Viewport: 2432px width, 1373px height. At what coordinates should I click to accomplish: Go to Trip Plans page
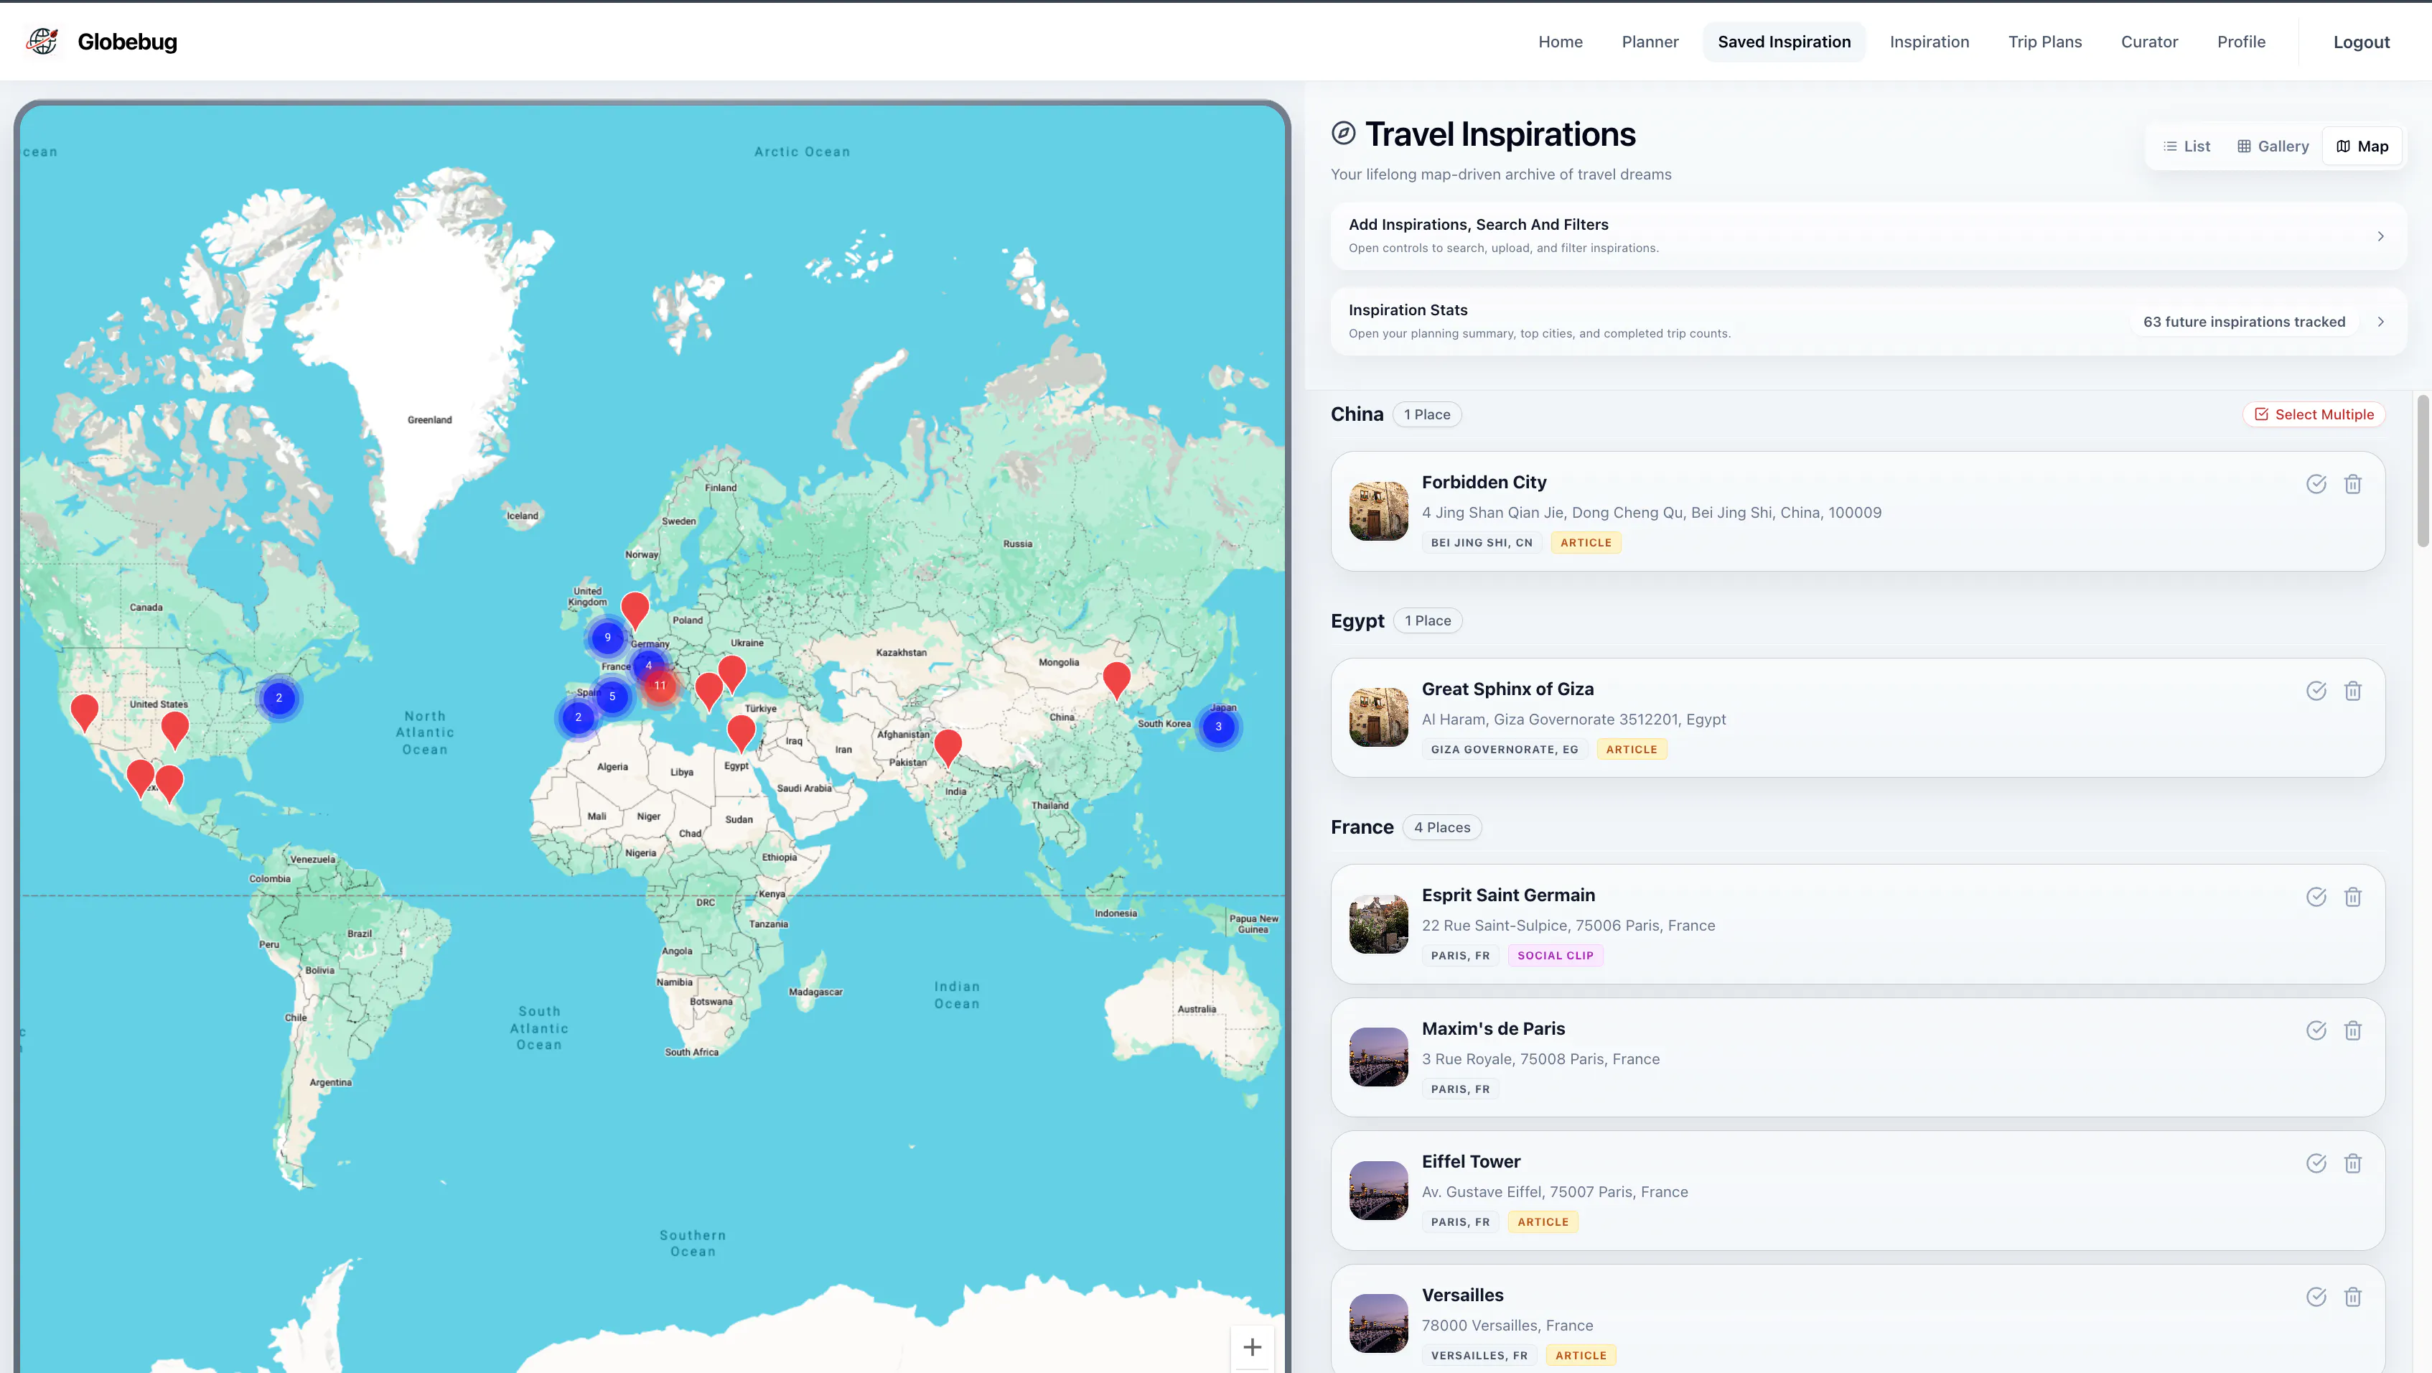[x=2045, y=42]
